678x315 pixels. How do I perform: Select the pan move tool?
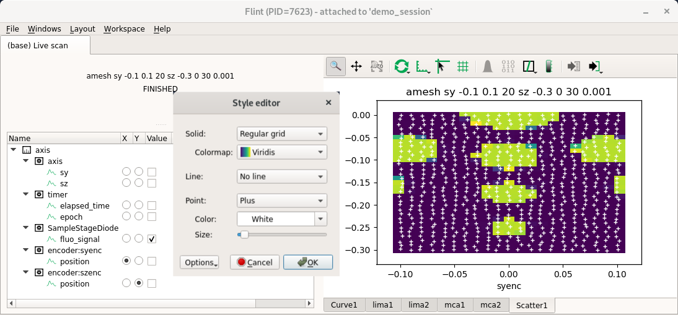(x=356, y=66)
